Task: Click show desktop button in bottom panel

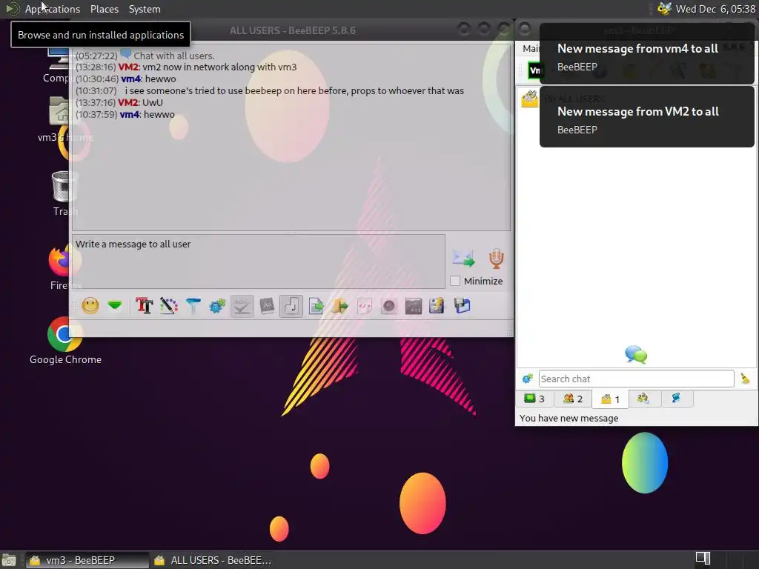Action: (x=9, y=560)
